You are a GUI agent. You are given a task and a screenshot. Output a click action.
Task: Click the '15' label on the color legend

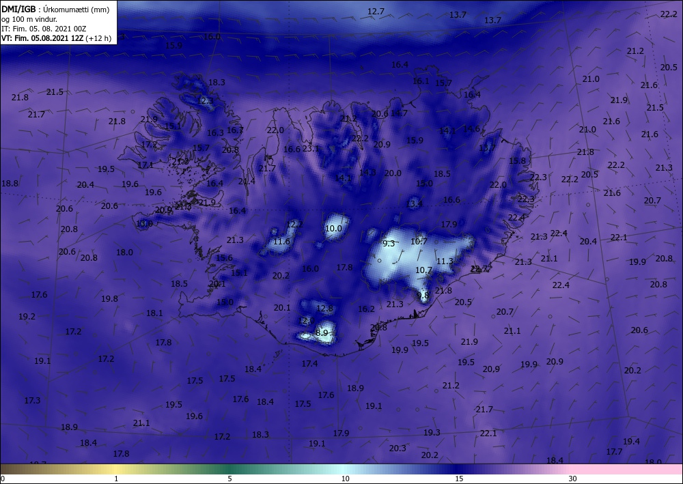[459, 479]
